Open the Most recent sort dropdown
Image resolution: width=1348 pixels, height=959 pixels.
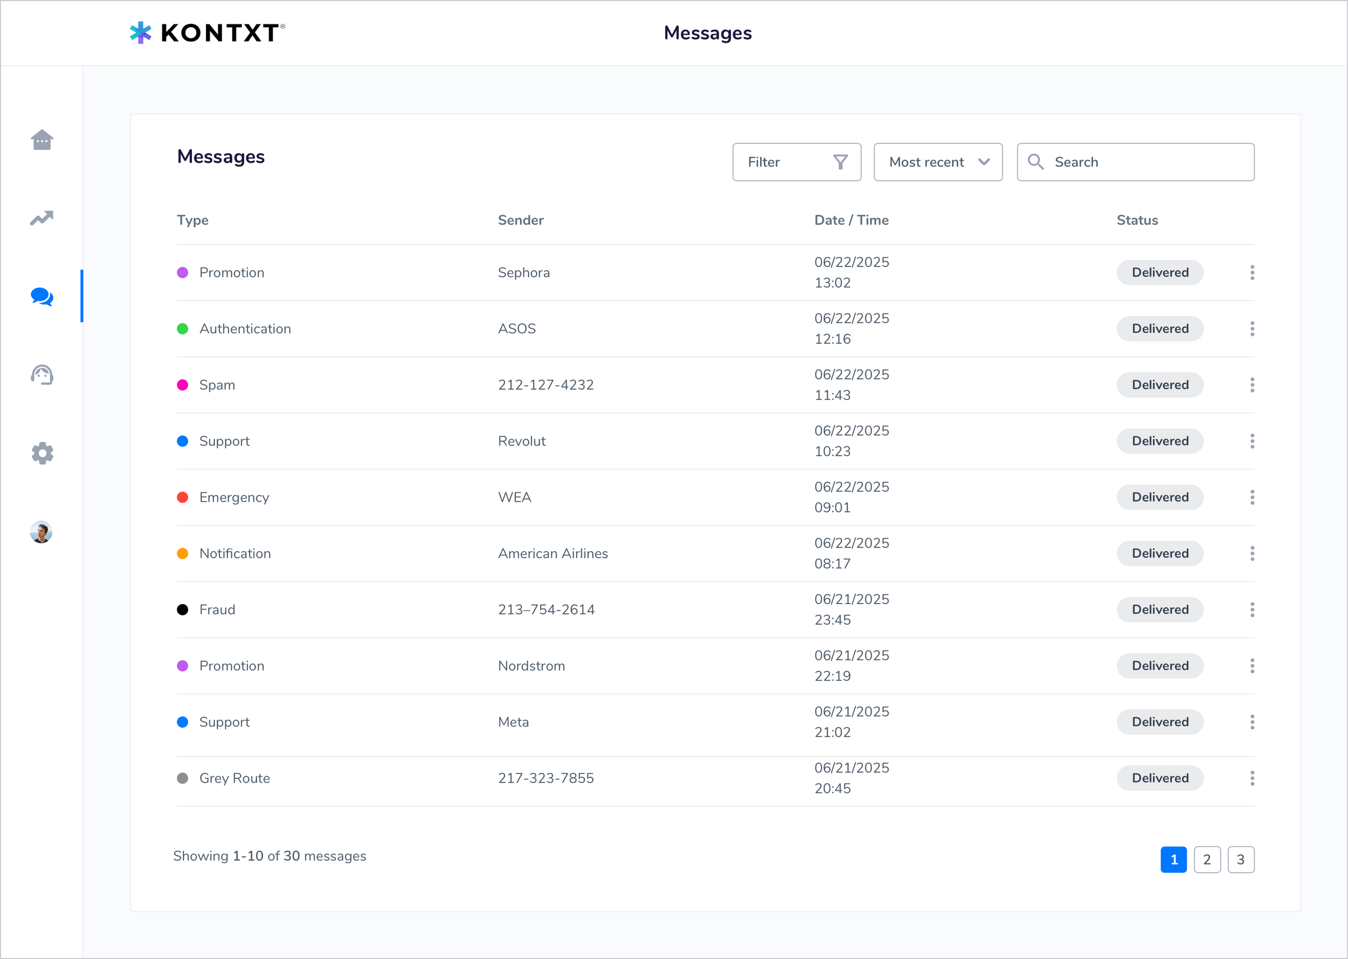pyautogui.click(x=938, y=161)
